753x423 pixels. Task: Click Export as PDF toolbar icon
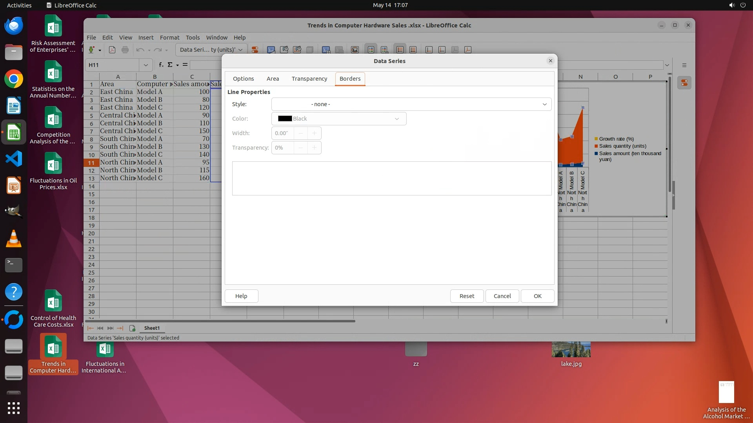[112, 50]
